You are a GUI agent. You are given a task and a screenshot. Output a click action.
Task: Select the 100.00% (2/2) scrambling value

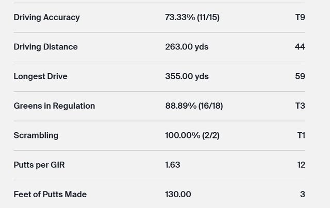(191, 135)
